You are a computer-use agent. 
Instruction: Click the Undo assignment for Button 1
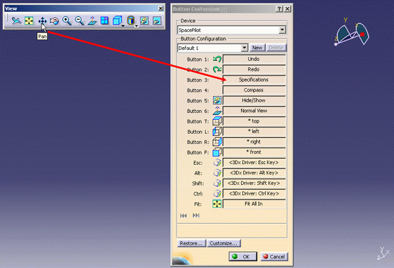254,59
